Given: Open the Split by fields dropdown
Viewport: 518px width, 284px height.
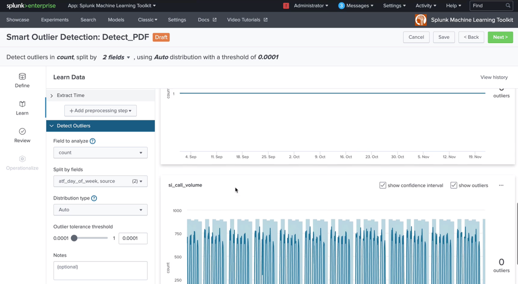Looking at the screenshot, I should click(101, 181).
